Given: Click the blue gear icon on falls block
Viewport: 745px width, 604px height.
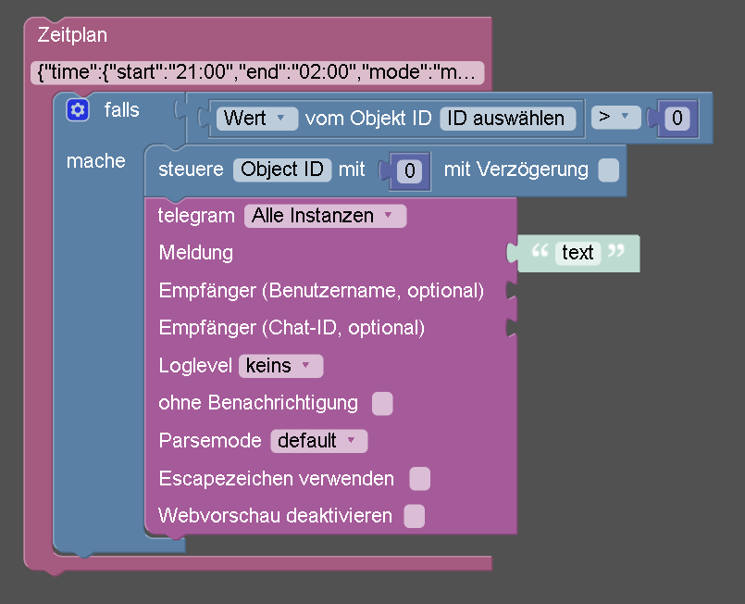Looking at the screenshot, I should 78,110.
